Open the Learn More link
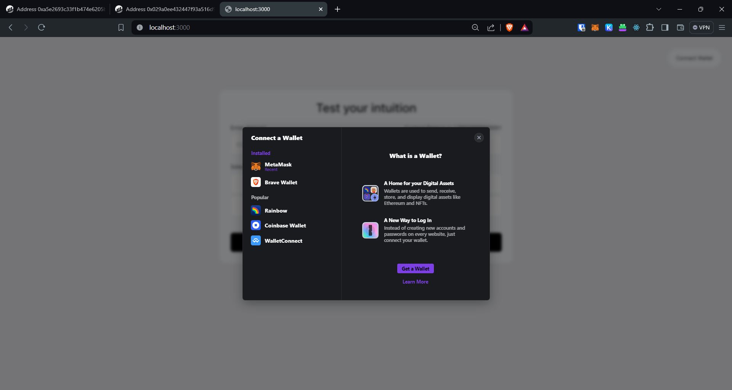The image size is (732, 390). [x=415, y=282]
